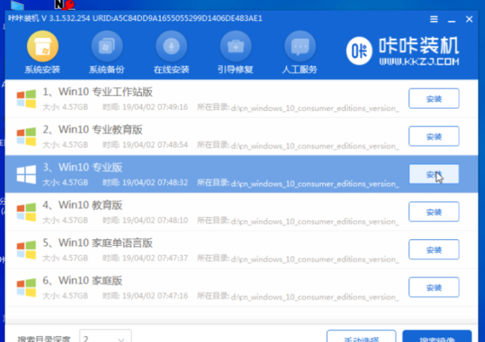Click the directory path of Win10 专业工作站版
Viewport: 485px width, 342px height.
(315, 108)
